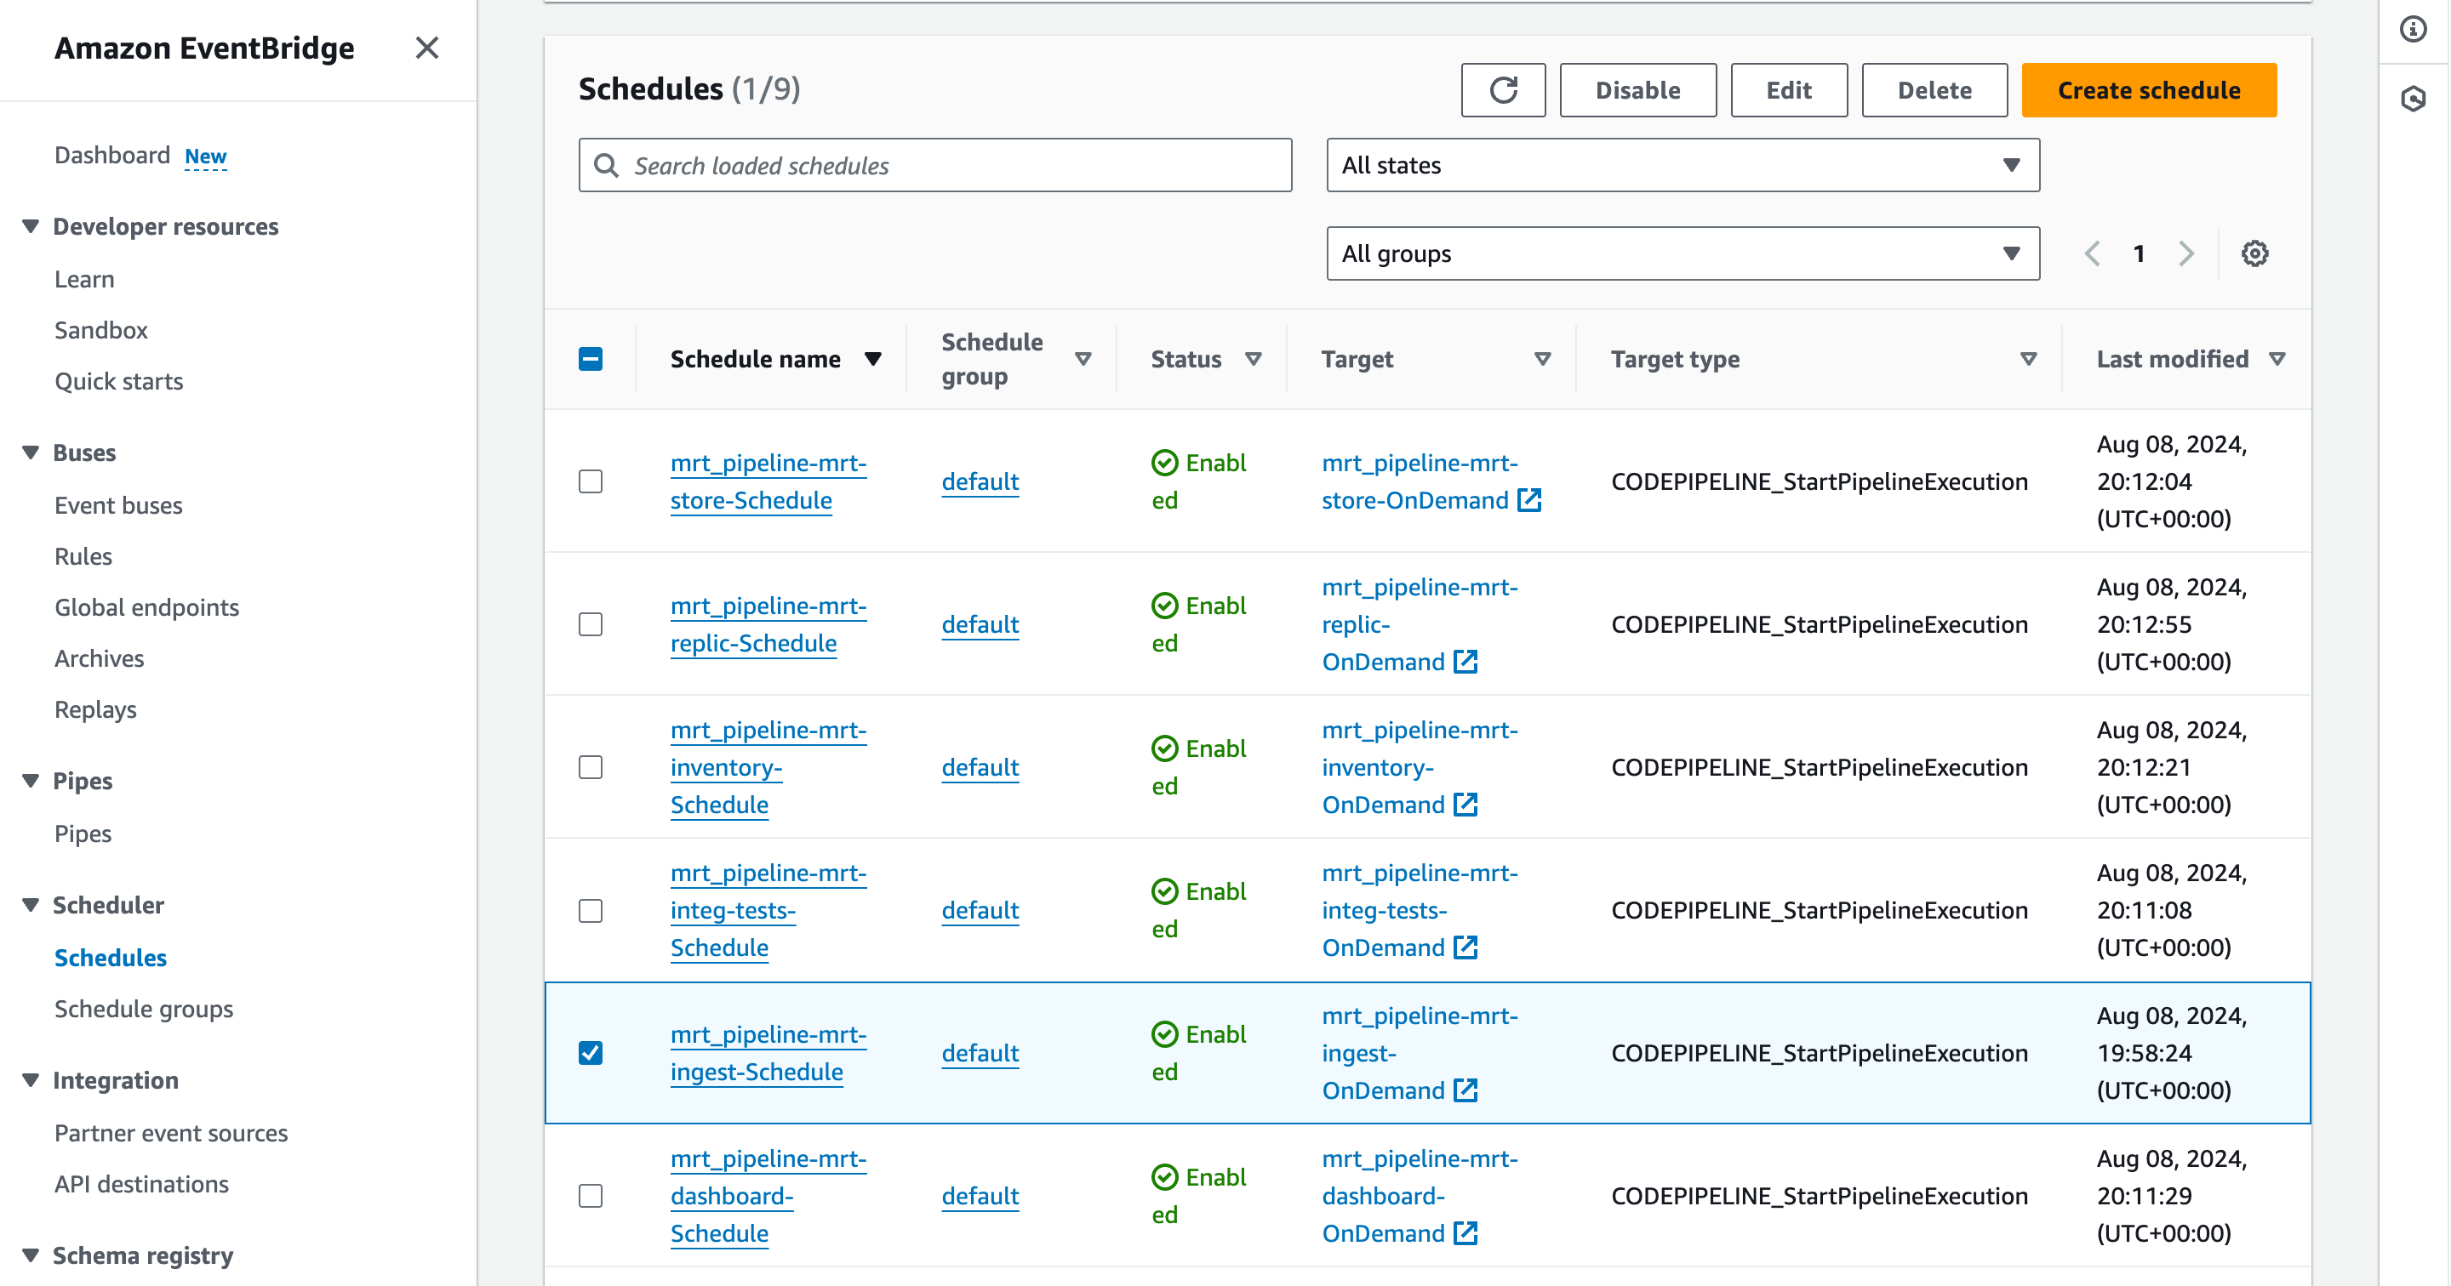Select the mrt-inventory-Schedule row checkbox

tap(590, 766)
